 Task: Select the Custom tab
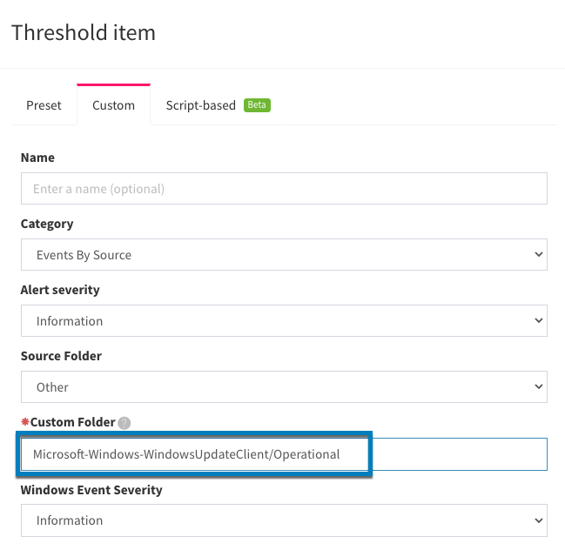(x=113, y=105)
